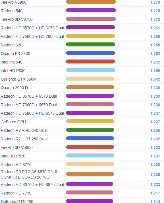Image resolution: width=164 pixels, height=203 pixels.
Task: Click the 1,279 score value
Action: tap(155, 2)
